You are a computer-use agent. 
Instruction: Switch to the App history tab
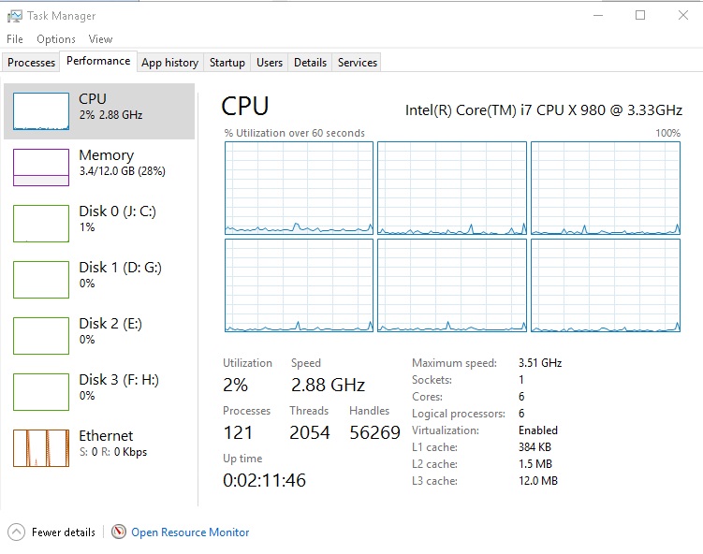coord(170,63)
